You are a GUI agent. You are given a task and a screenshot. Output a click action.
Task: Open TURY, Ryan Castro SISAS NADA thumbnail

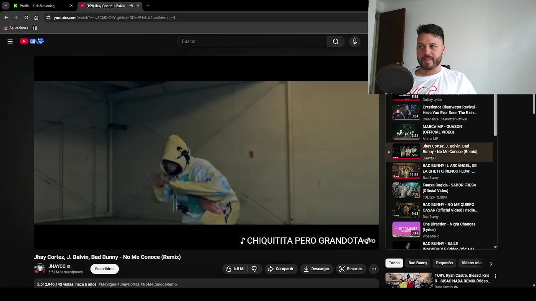(409, 280)
